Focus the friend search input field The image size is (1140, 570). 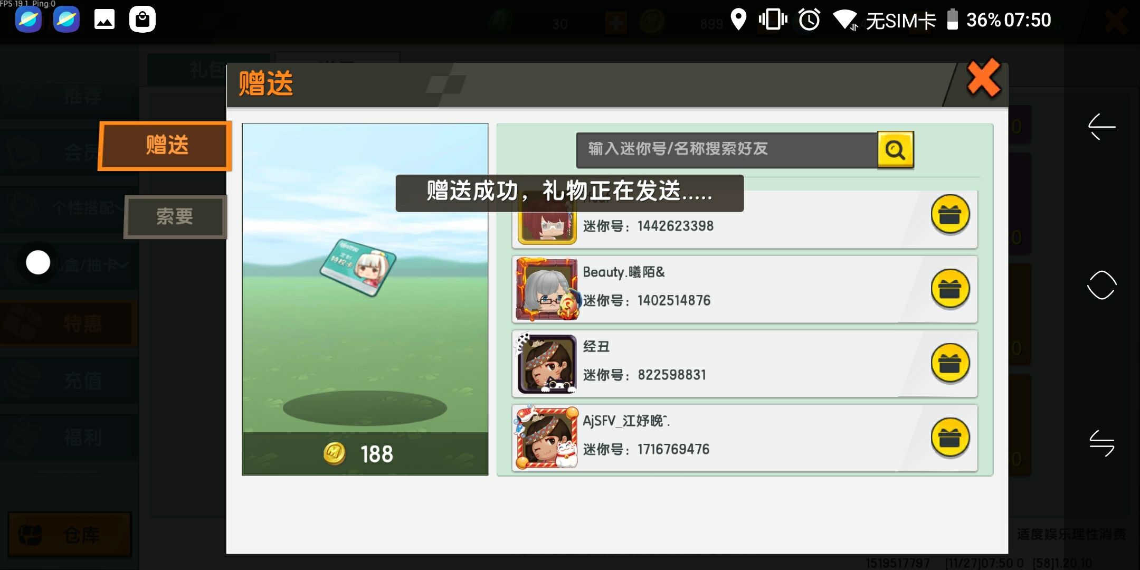(x=727, y=150)
